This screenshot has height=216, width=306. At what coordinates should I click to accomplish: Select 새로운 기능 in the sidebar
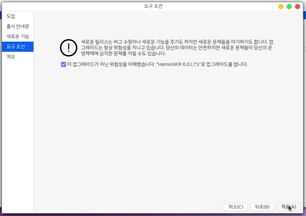[18, 36]
